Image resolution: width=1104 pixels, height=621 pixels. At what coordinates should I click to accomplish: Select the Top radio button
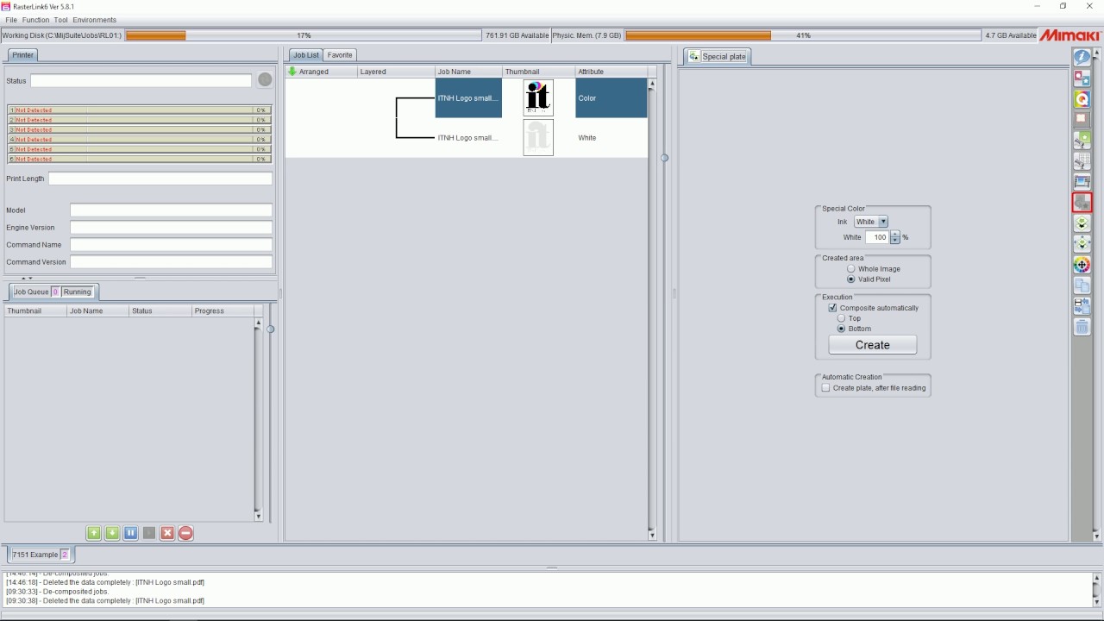coord(842,318)
